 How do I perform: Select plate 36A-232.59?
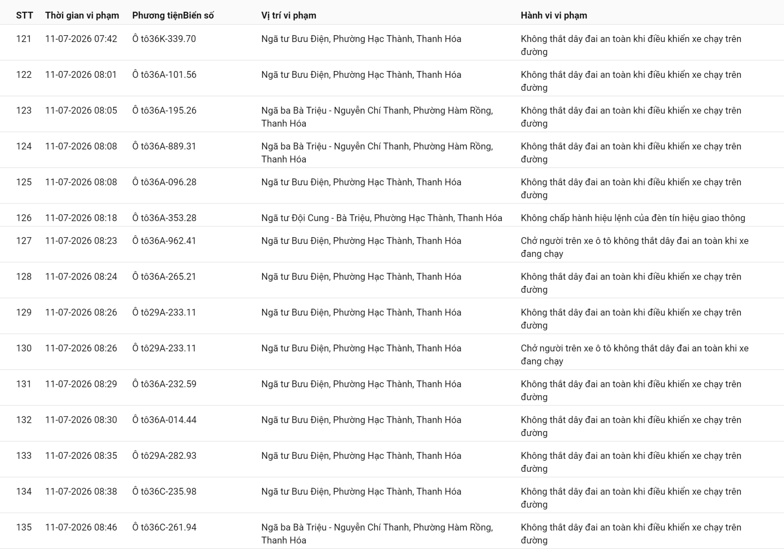(173, 384)
